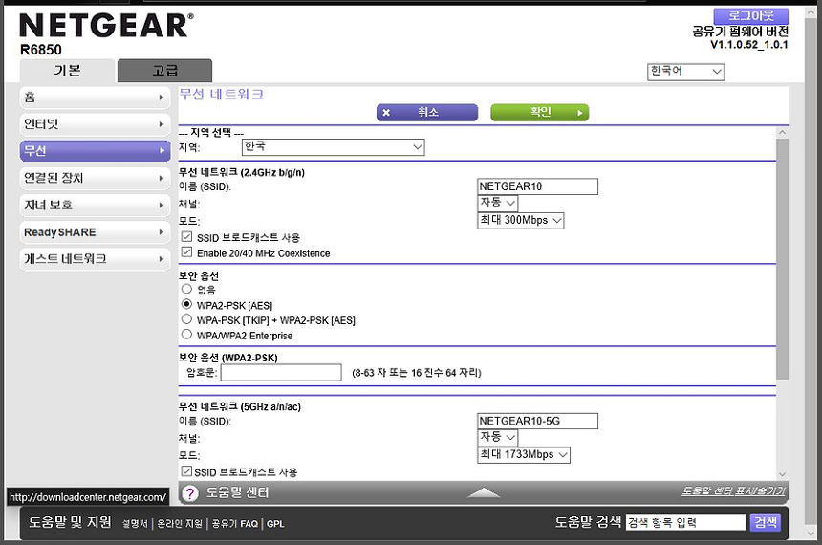Image resolution: width=822 pixels, height=545 pixels.
Task: Click the help center question mark icon
Action: [190, 493]
